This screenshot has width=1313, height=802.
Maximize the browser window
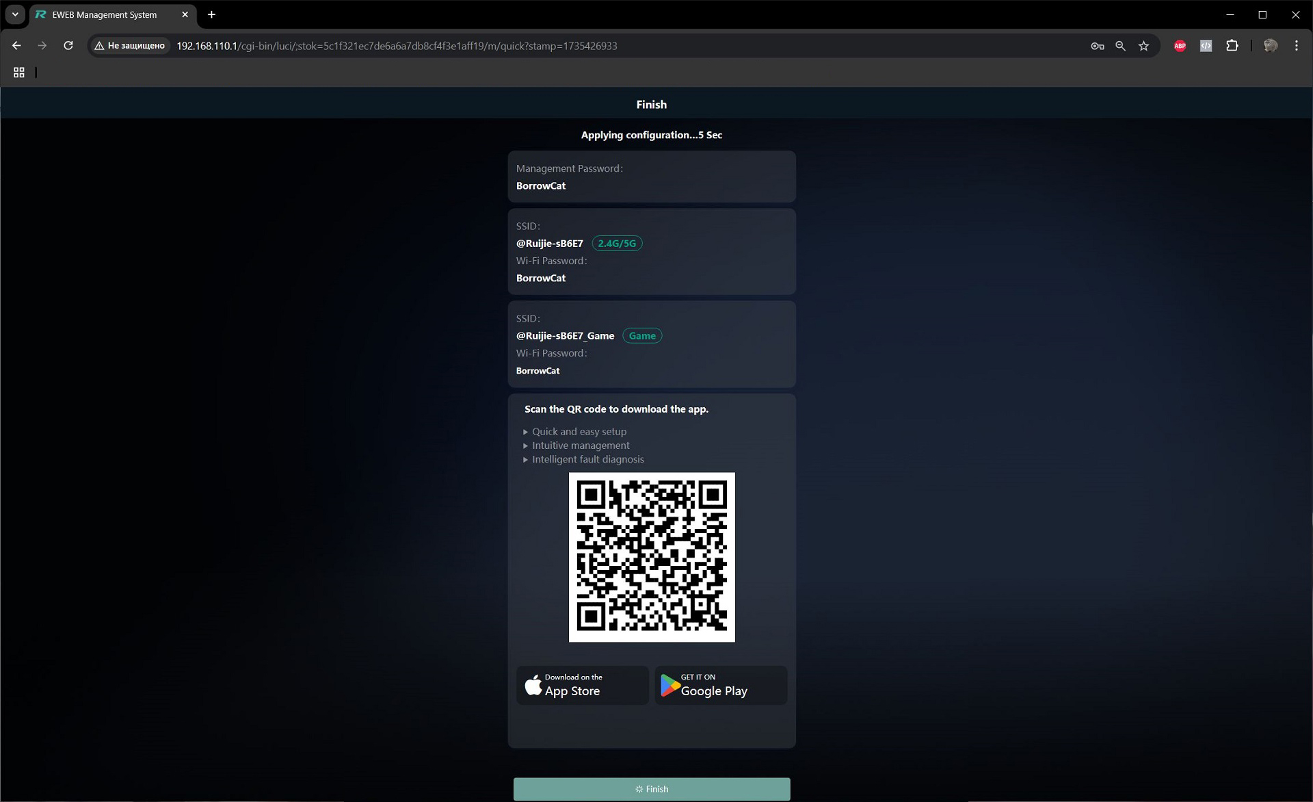coord(1263,14)
